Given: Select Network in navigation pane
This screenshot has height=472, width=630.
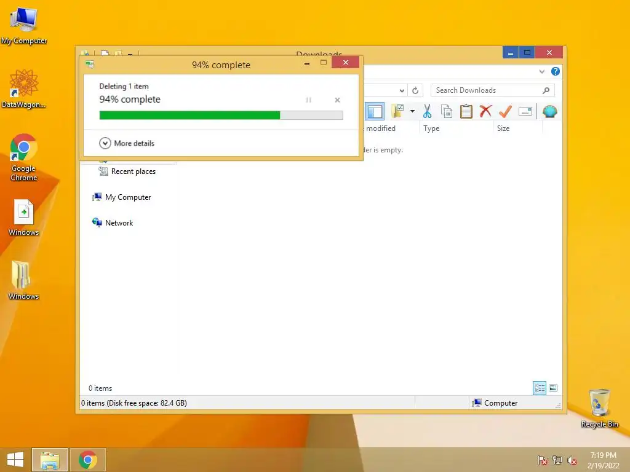Looking at the screenshot, I should (113, 222).
